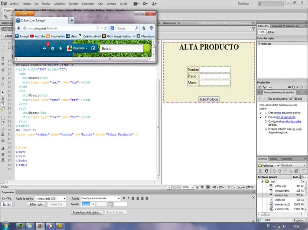Open the Insertar menu

[46, 3]
